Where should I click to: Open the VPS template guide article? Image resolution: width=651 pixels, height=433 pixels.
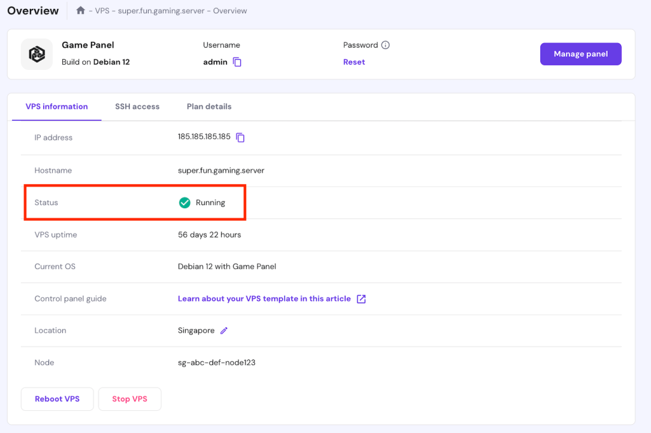point(267,298)
